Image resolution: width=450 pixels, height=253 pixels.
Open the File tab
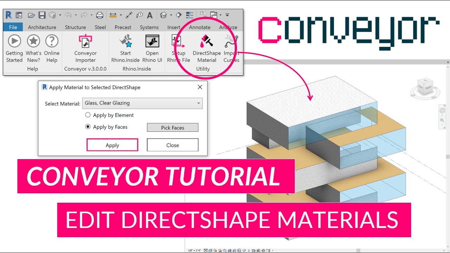13,27
